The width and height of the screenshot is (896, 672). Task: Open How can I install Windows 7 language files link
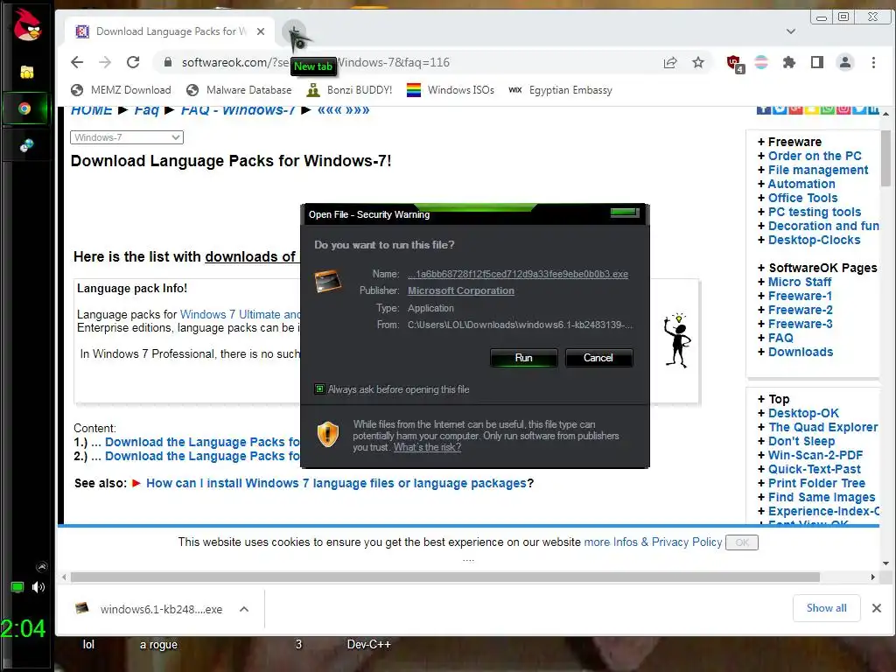[x=336, y=483]
